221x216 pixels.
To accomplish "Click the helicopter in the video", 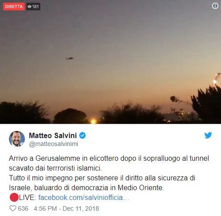I will (69, 58).
